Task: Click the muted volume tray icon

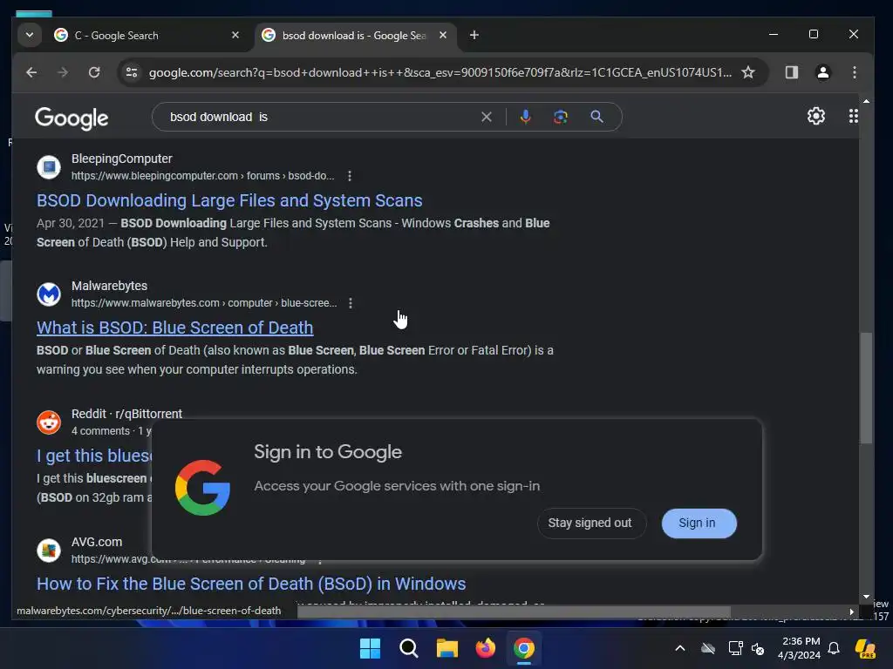Action: coord(758,648)
